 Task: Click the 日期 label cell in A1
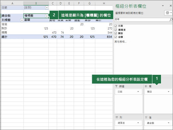pos(12,8)
